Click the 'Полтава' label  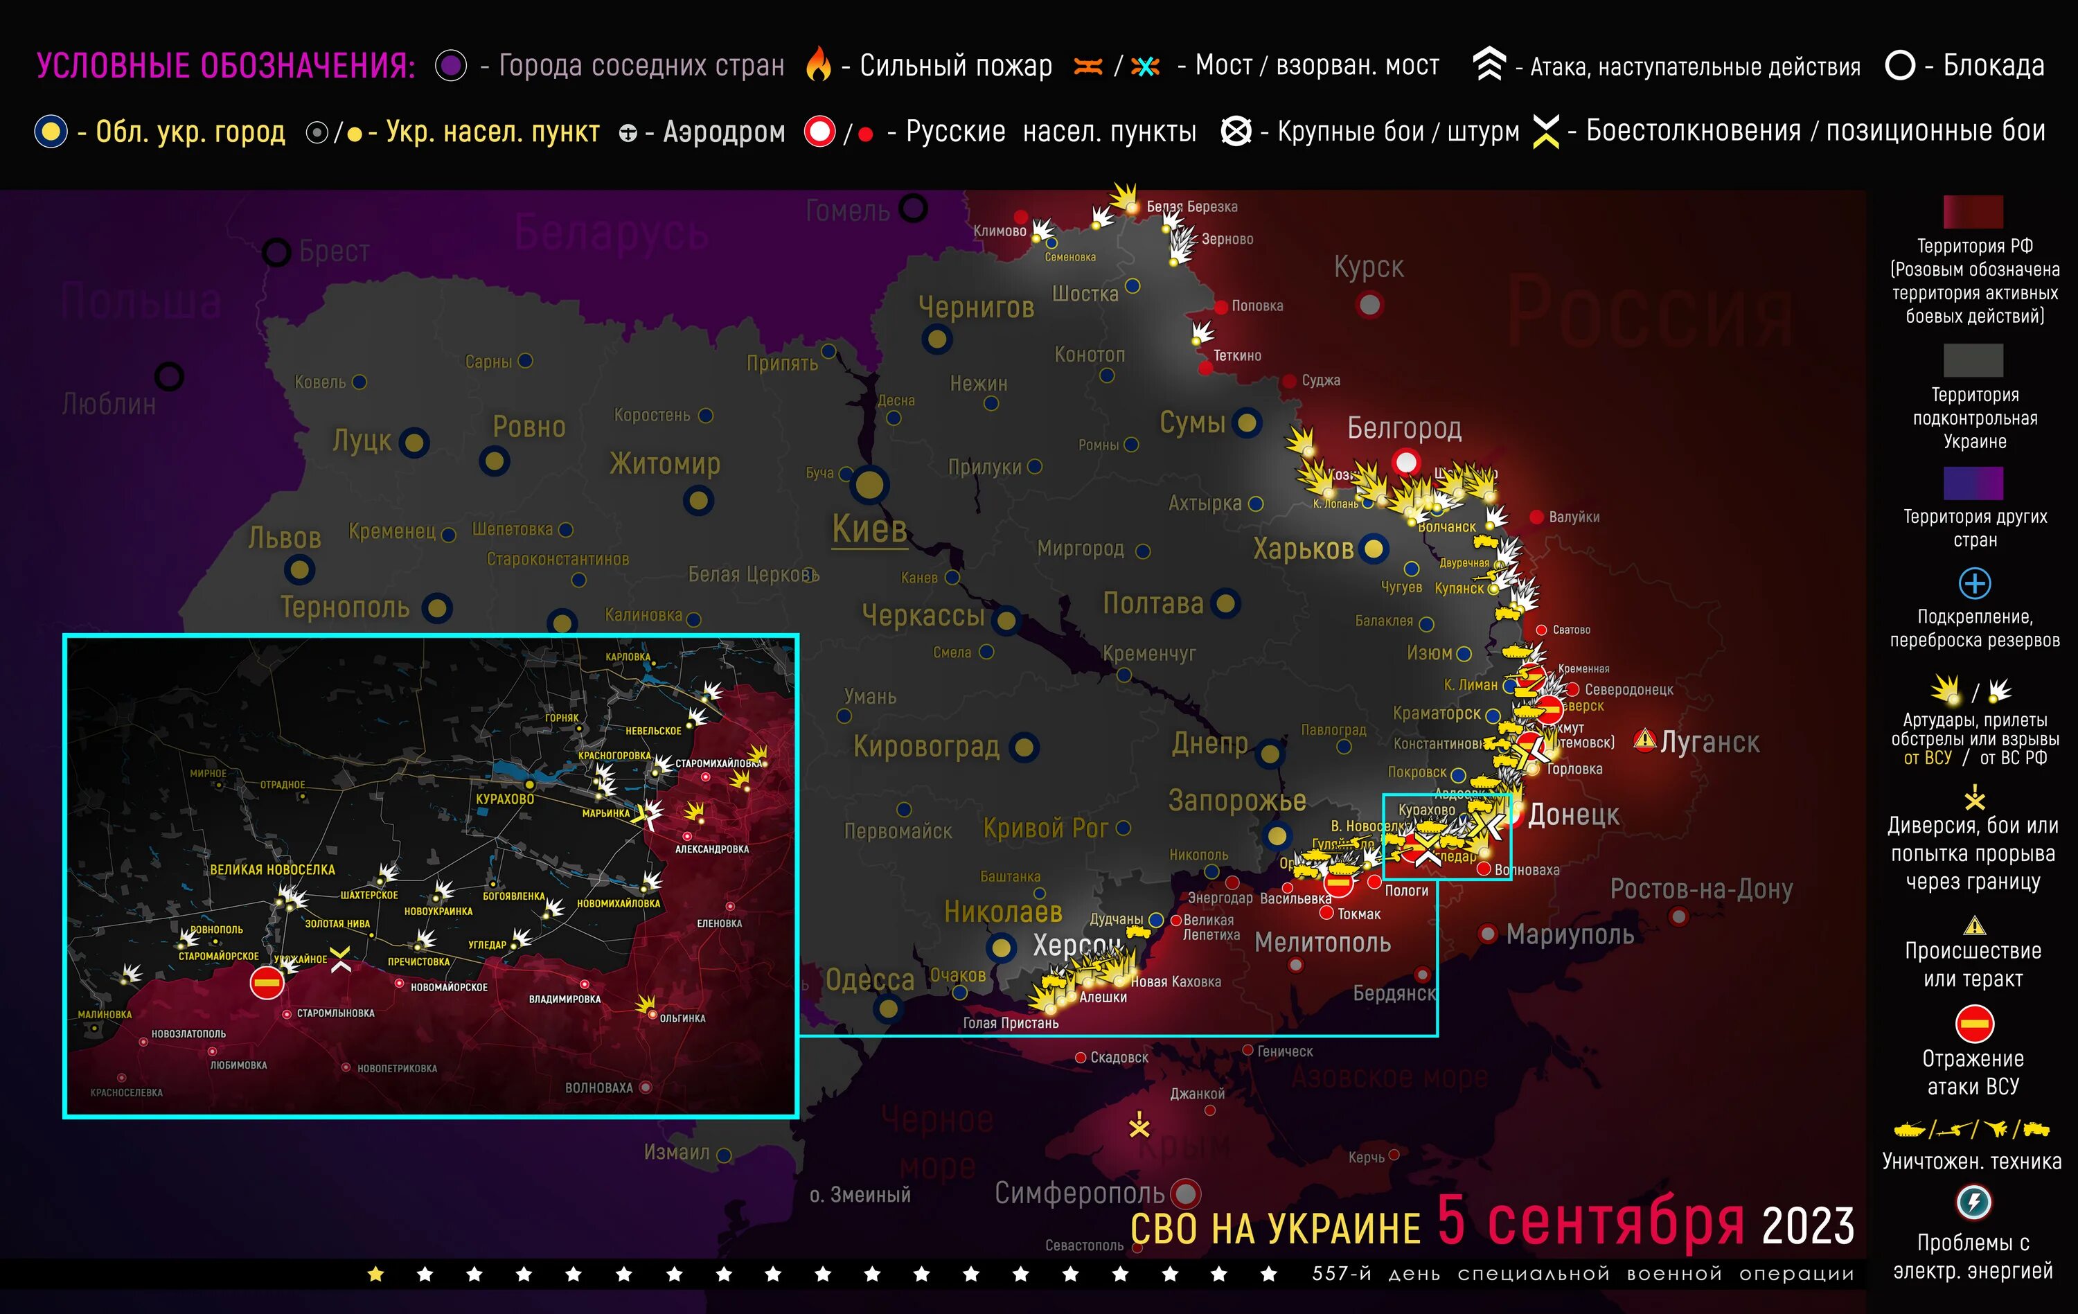(1153, 603)
